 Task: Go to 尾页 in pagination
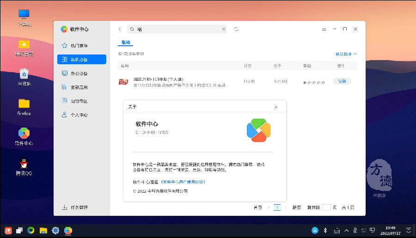point(297,207)
